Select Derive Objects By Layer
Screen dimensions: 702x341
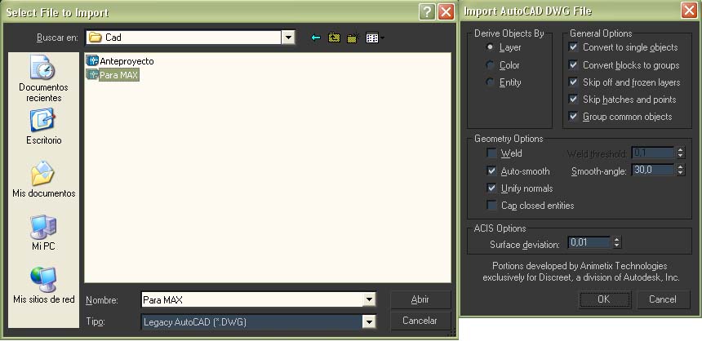click(505, 47)
